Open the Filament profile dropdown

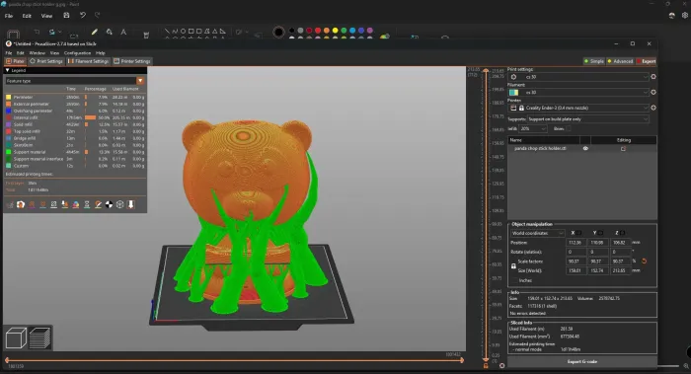578,93
